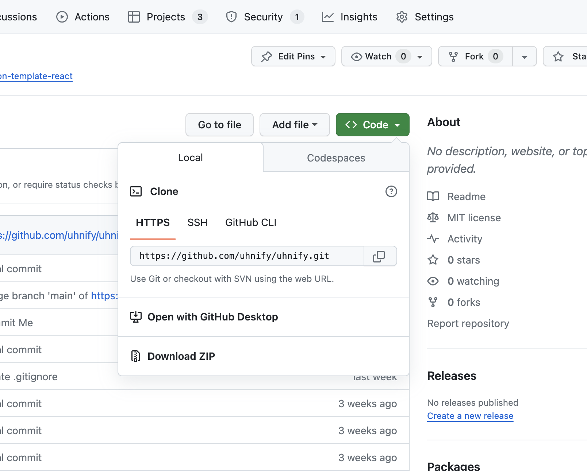Click Go to file button

pyautogui.click(x=219, y=125)
